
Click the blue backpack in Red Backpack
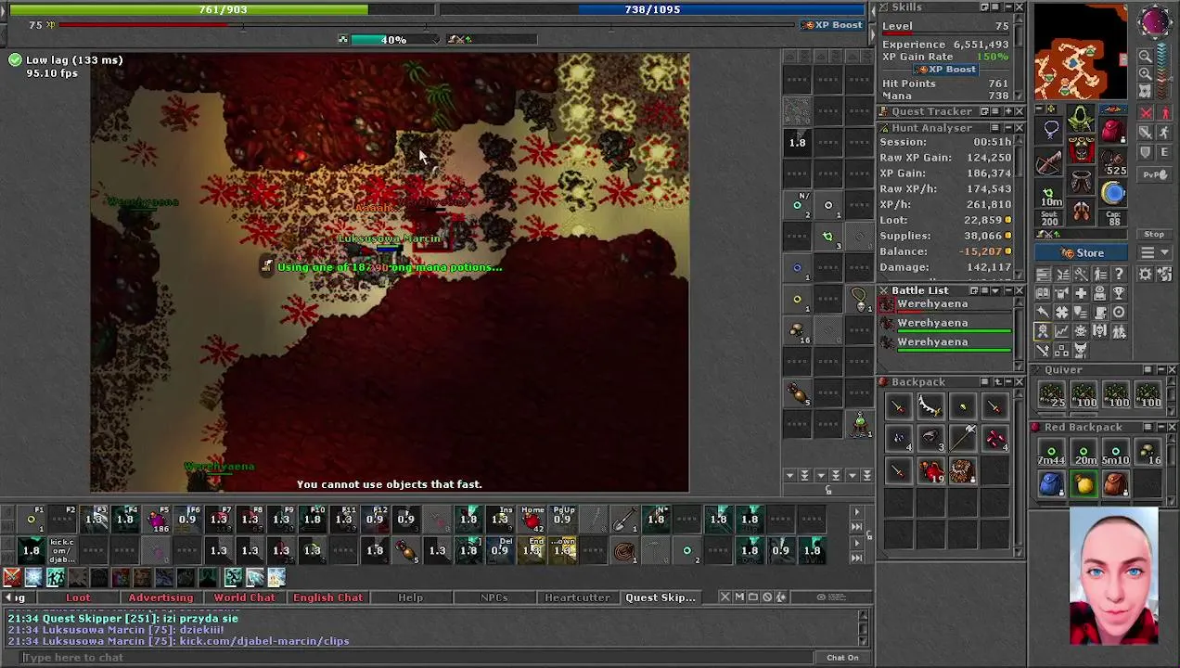pos(1051,483)
